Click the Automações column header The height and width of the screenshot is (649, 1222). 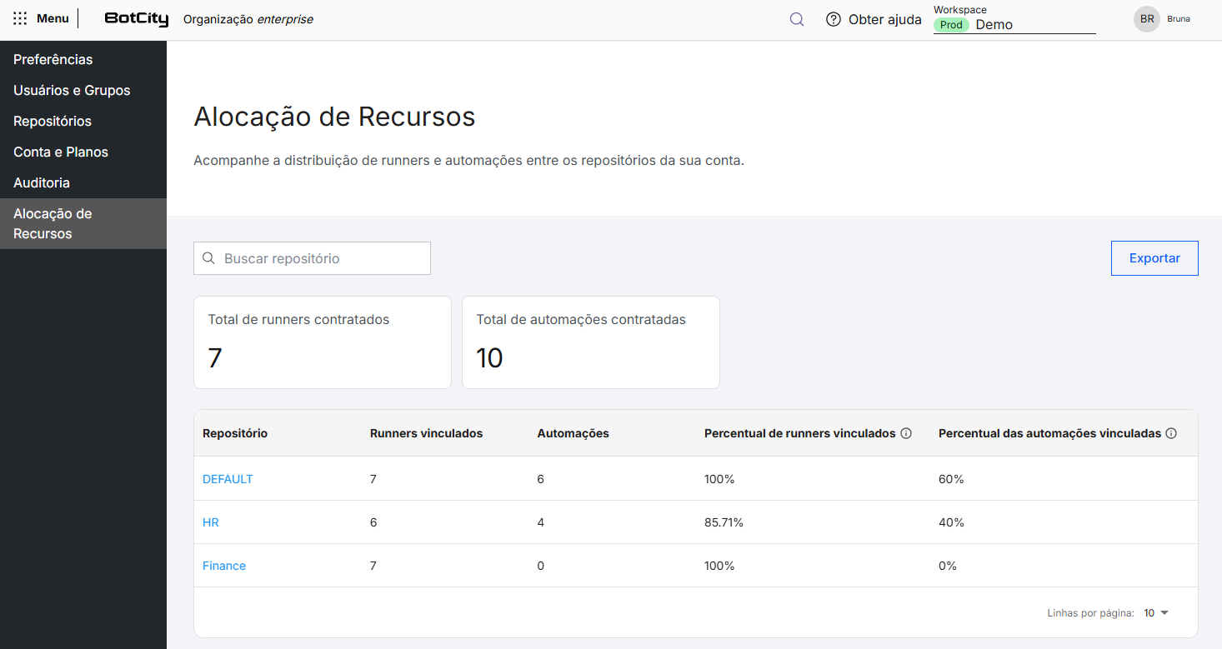pos(573,433)
